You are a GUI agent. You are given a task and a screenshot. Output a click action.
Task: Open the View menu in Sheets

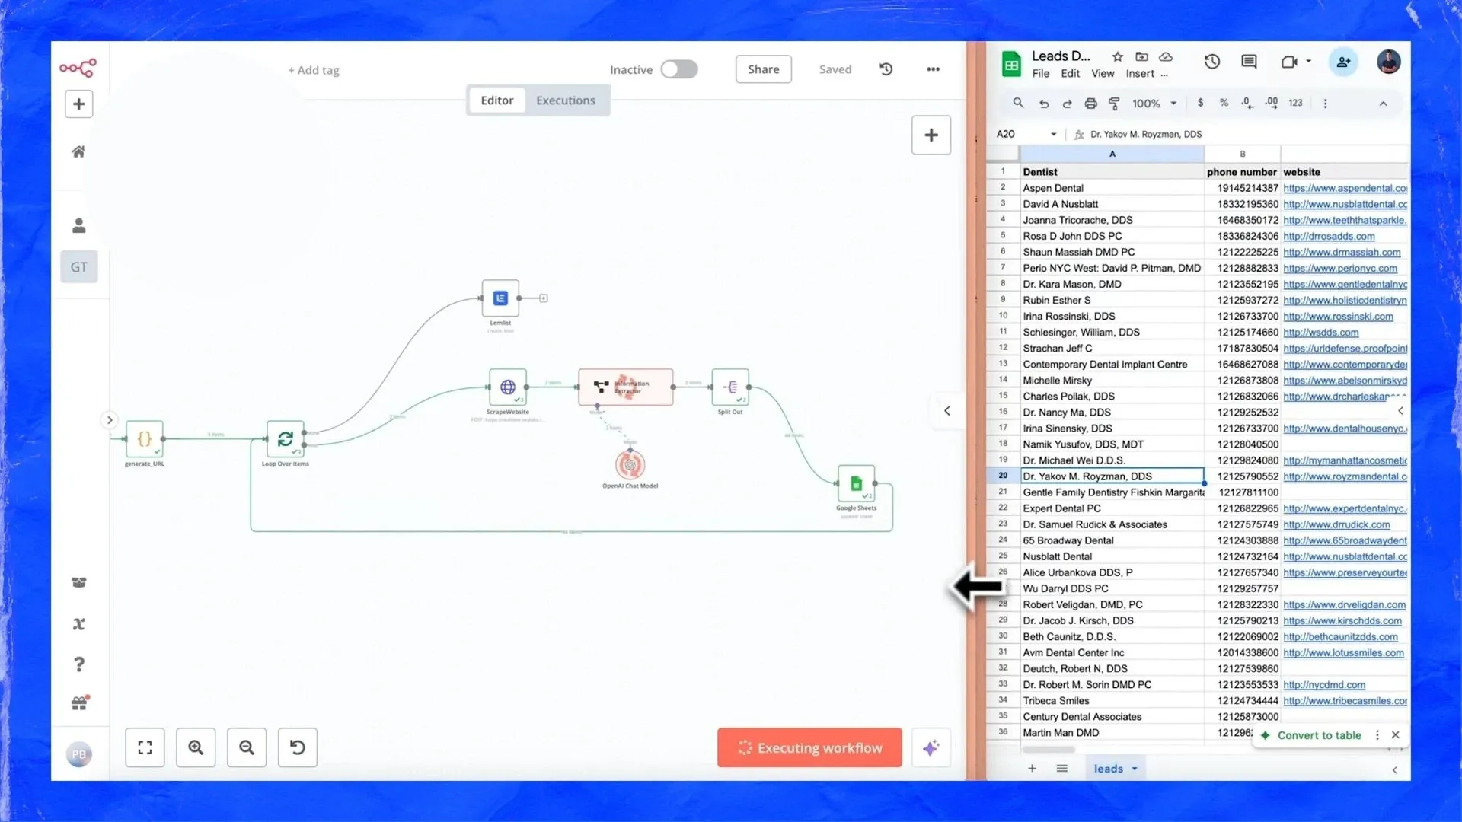click(x=1103, y=74)
